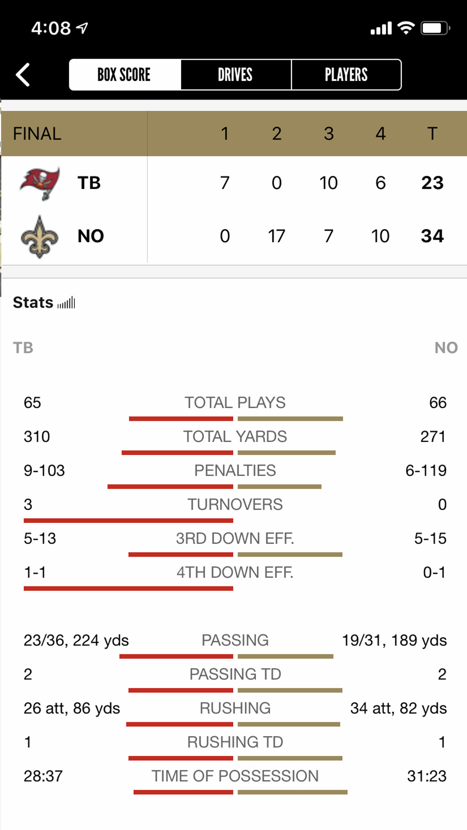Tap the battery status icon
This screenshot has height=830, width=467.
coord(435,28)
